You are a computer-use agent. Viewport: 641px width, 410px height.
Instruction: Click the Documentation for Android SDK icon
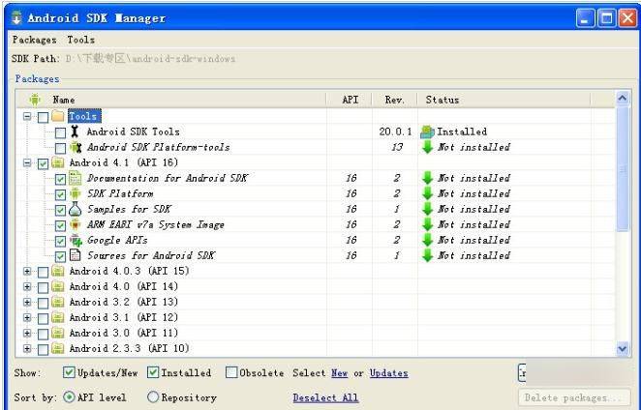(x=76, y=178)
